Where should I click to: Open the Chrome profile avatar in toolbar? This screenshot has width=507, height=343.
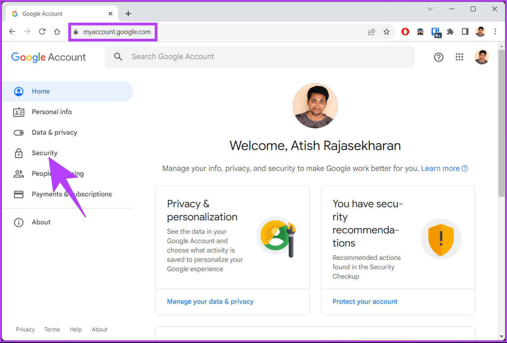tap(480, 32)
